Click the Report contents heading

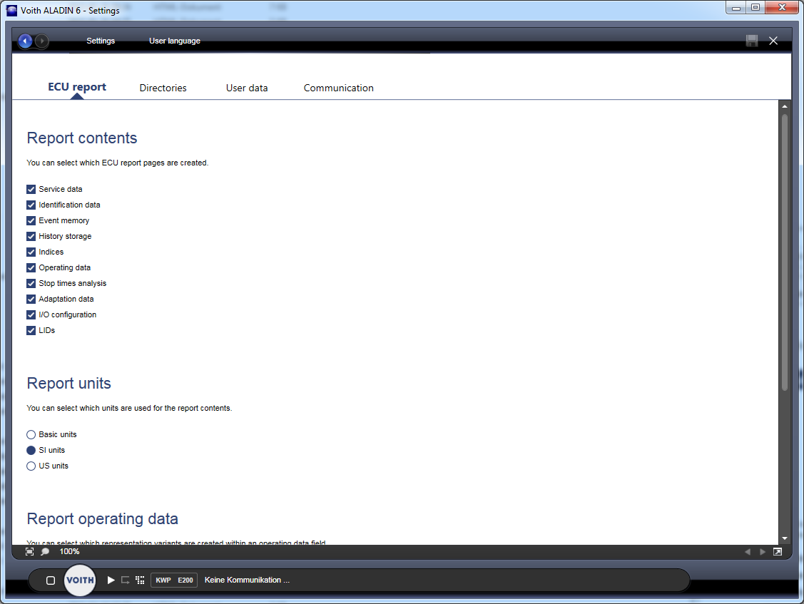pyautogui.click(x=82, y=138)
